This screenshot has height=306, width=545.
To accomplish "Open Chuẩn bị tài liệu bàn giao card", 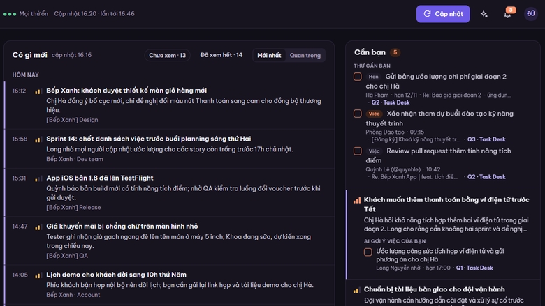I will 443,293.
